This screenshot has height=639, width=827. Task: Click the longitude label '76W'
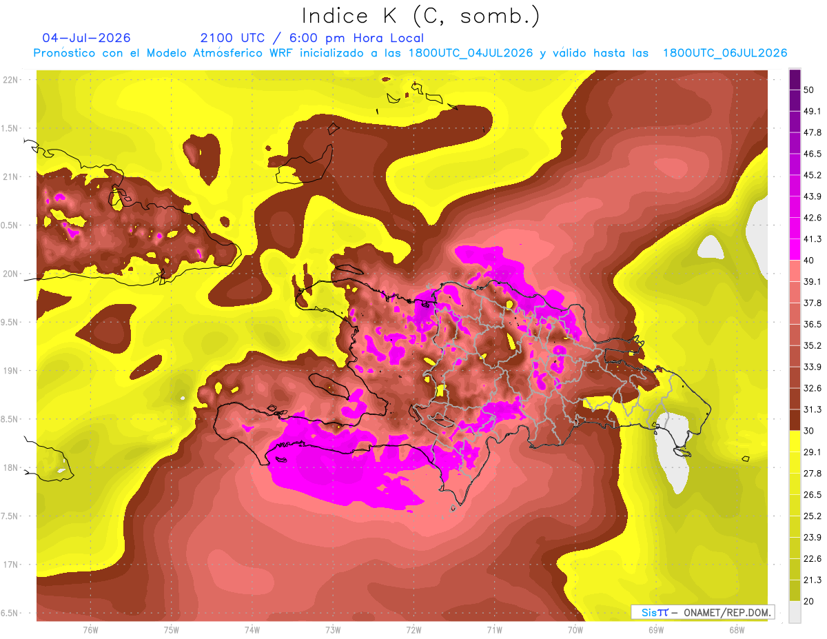click(90, 630)
